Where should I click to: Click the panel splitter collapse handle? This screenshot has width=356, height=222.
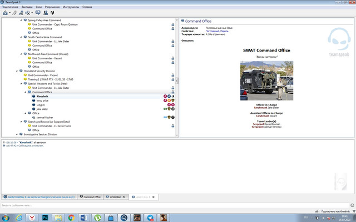point(177,80)
